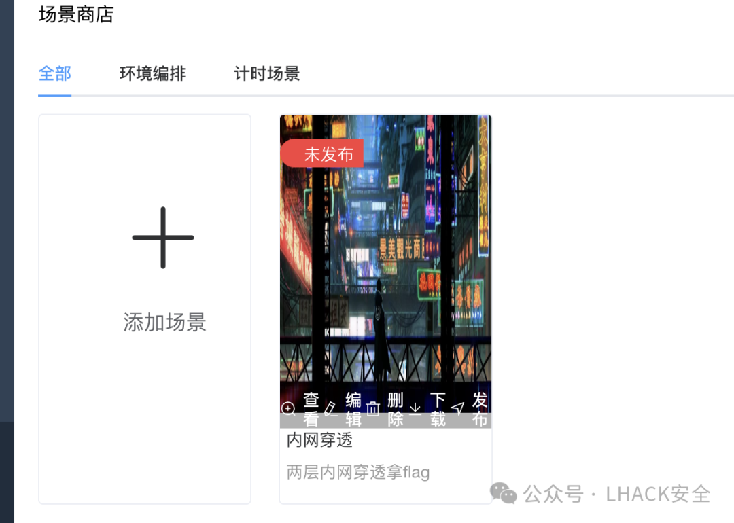
Task: Click the large plus icon to add scene
Action: point(163,238)
